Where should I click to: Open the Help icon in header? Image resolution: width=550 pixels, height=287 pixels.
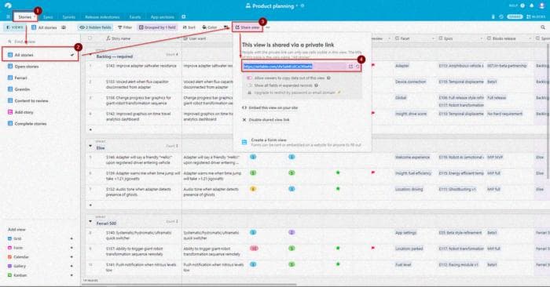522,5
